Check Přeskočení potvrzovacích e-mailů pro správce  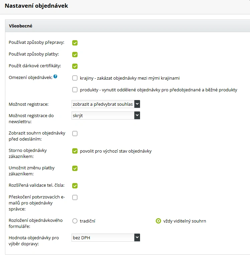point(75,197)
